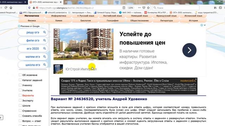Image resolution: width=225 pixels, height=126 pixels.
Task: Click the решу огэ ad search pill
Action: (33, 33)
